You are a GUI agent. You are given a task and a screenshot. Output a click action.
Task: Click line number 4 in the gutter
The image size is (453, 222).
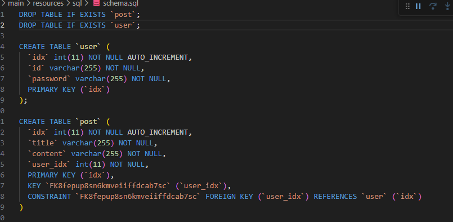(2, 47)
